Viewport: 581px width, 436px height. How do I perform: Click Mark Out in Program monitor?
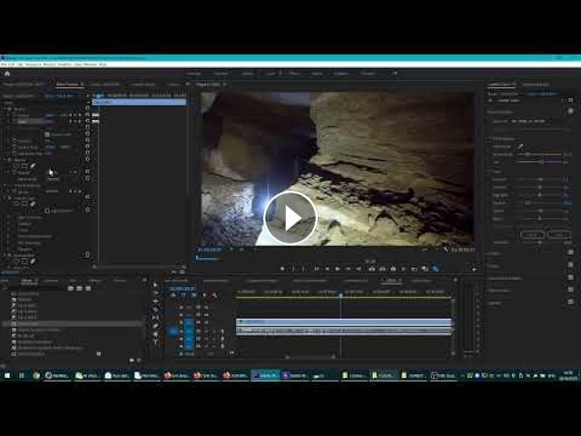click(303, 269)
